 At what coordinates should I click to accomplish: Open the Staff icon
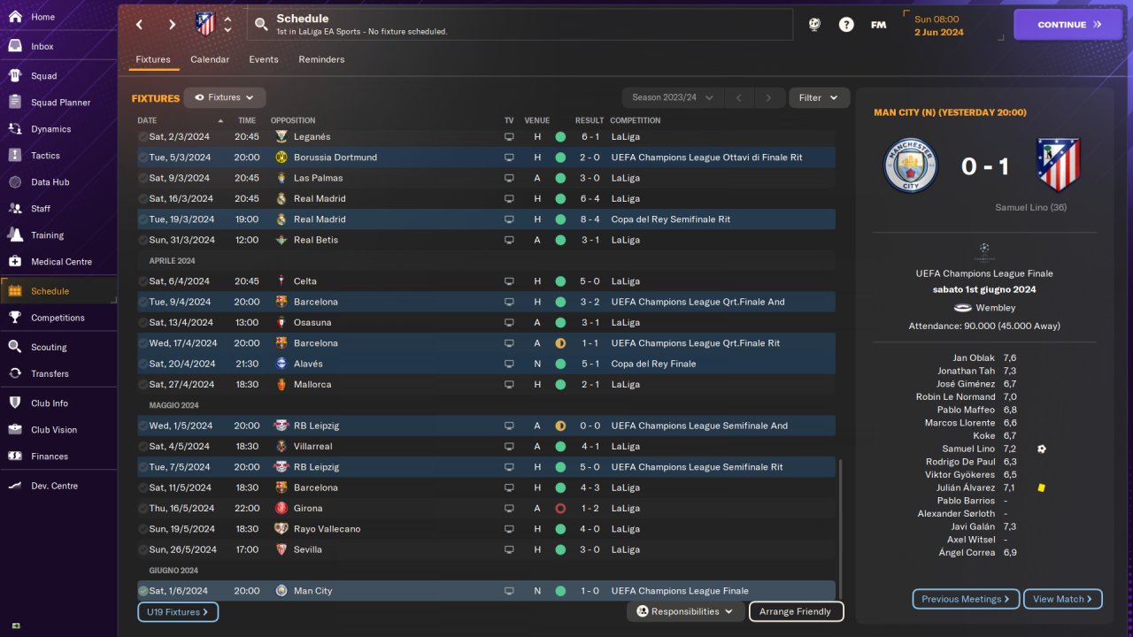pos(15,208)
